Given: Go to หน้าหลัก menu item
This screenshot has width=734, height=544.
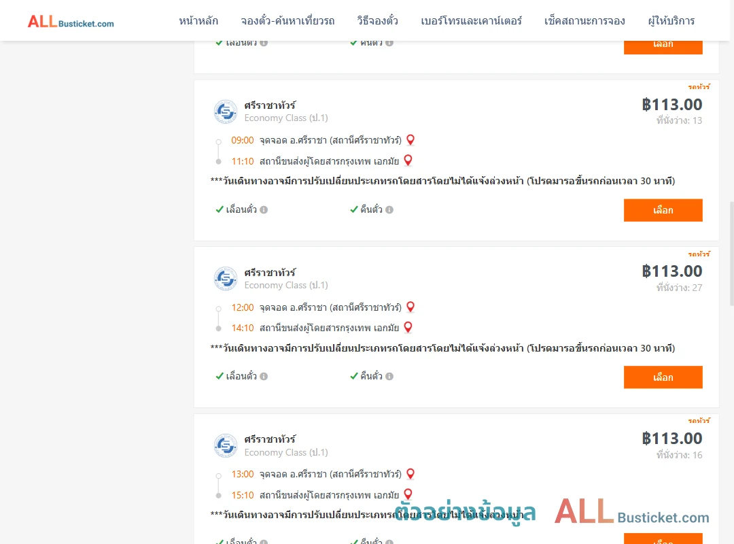Looking at the screenshot, I should pos(198,21).
